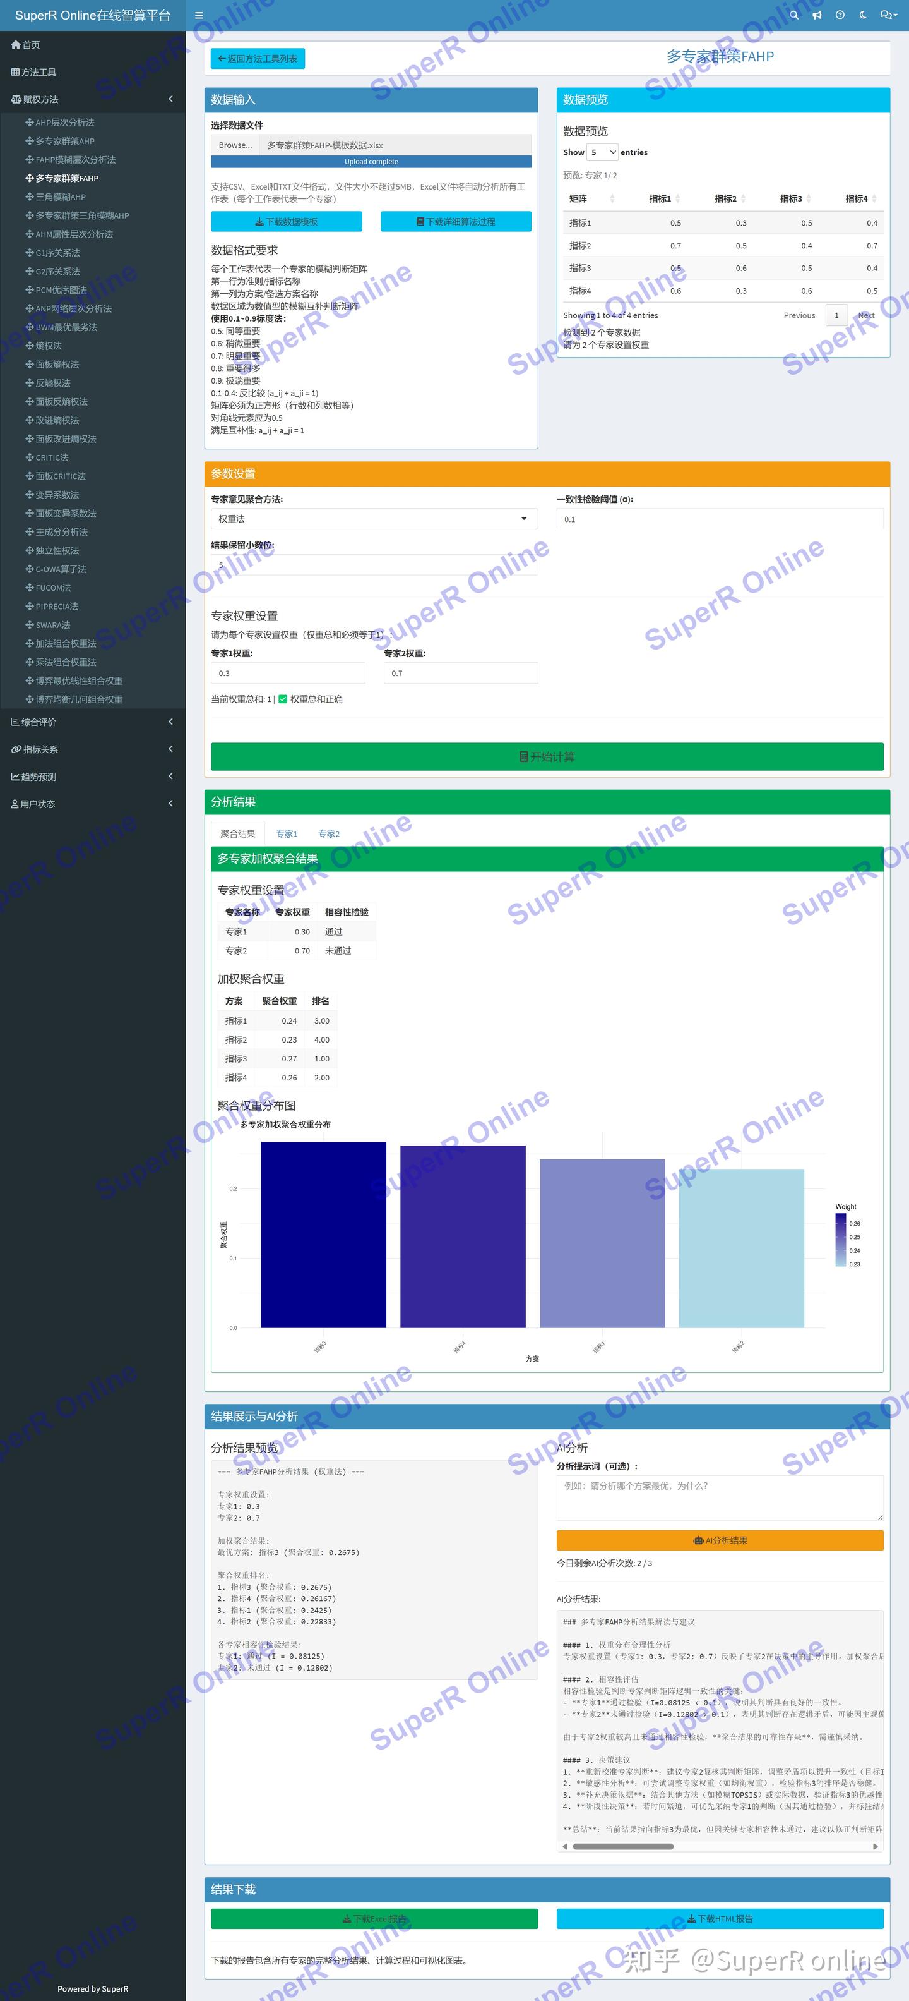Screen dimensions: 909x2001
Task: Switch to the 专家1 results tab
Action: pyautogui.click(x=287, y=833)
